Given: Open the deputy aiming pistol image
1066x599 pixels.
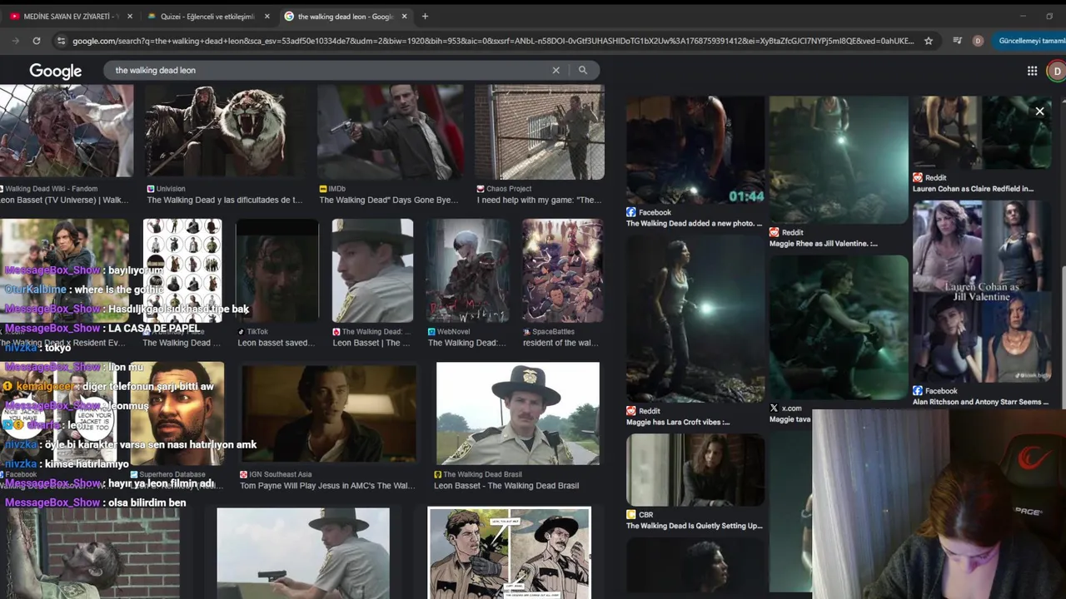Looking at the screenshot, I should coord(303,552).
